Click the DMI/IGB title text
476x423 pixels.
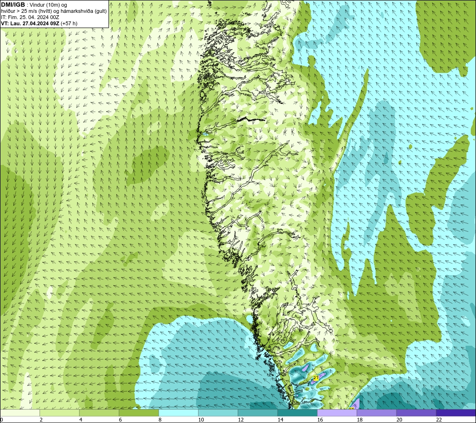pyautogui.click(x=13, y=5)
